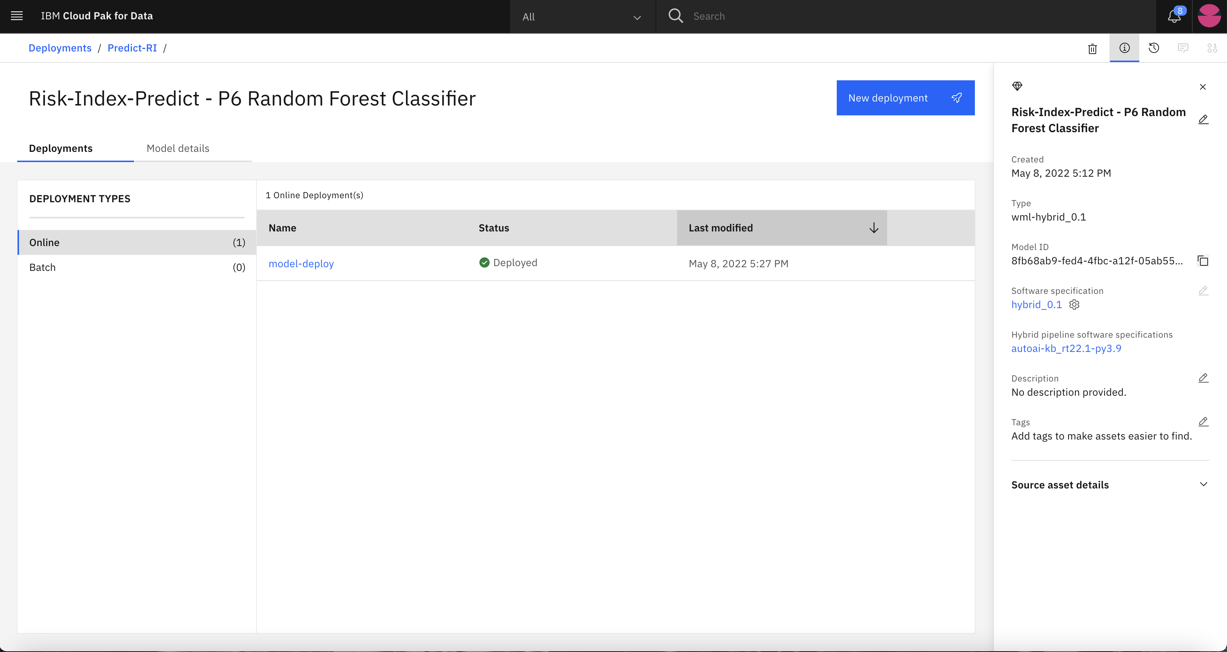Open the model-deploy deployment link
Screen dimensions: 1227x652
[301, 264]
